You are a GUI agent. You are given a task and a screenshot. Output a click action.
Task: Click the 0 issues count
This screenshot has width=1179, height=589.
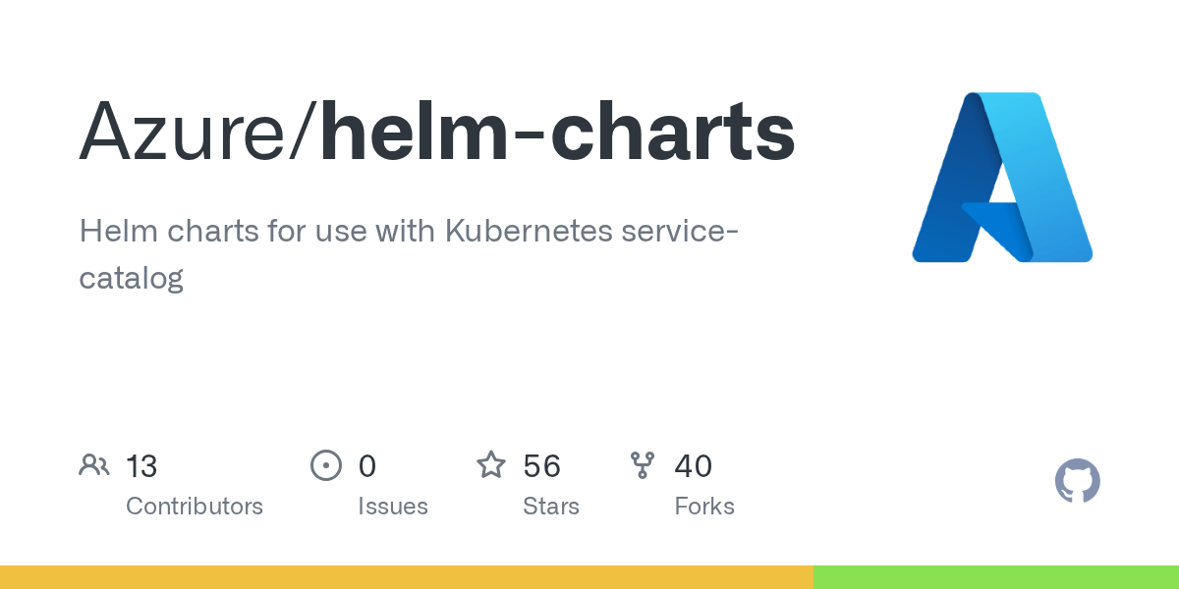click(367, 466)
